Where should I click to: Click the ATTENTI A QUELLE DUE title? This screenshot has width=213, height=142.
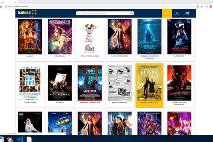(x=149, y=102)
